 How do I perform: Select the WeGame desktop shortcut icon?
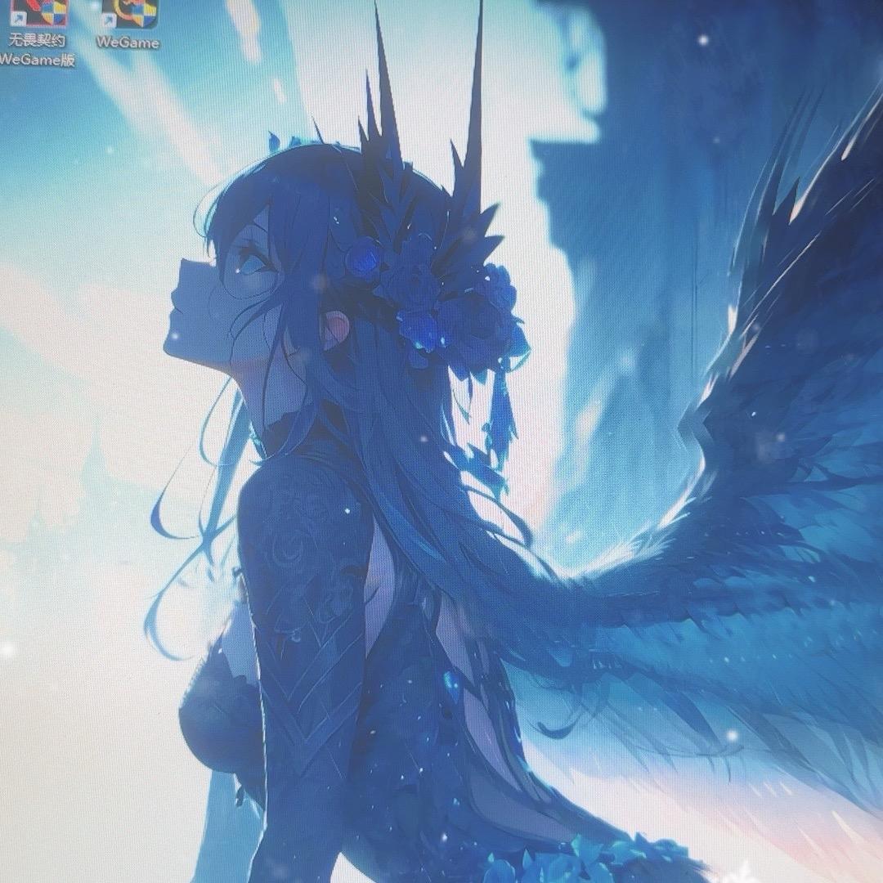(x=128, y=14)
